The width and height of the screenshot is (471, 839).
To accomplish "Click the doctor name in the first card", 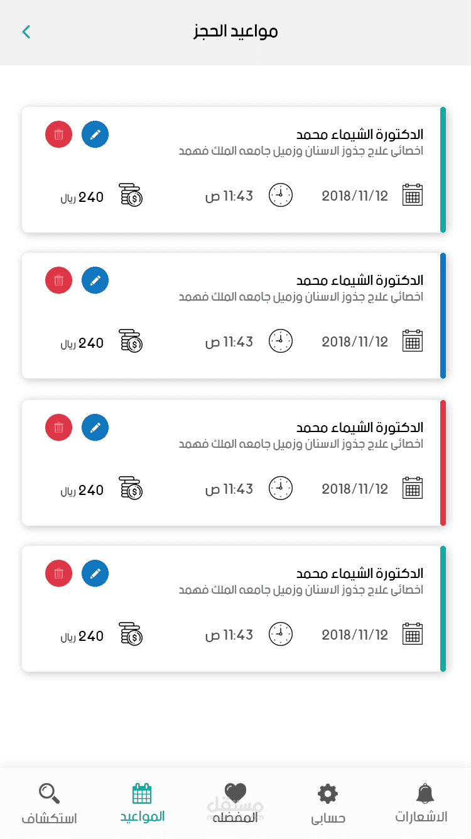I will point(360,135).
